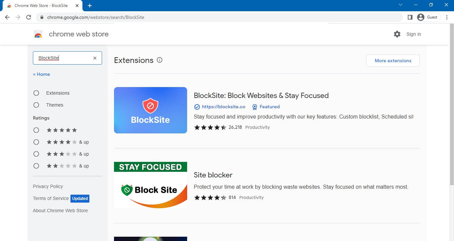Click the Sign in link
454x241 pixels.
point(413,34)
